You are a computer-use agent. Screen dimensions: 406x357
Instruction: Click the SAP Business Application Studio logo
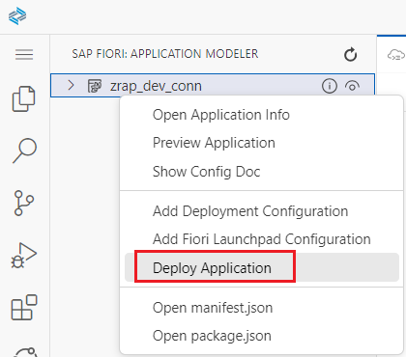pos(17,16)
